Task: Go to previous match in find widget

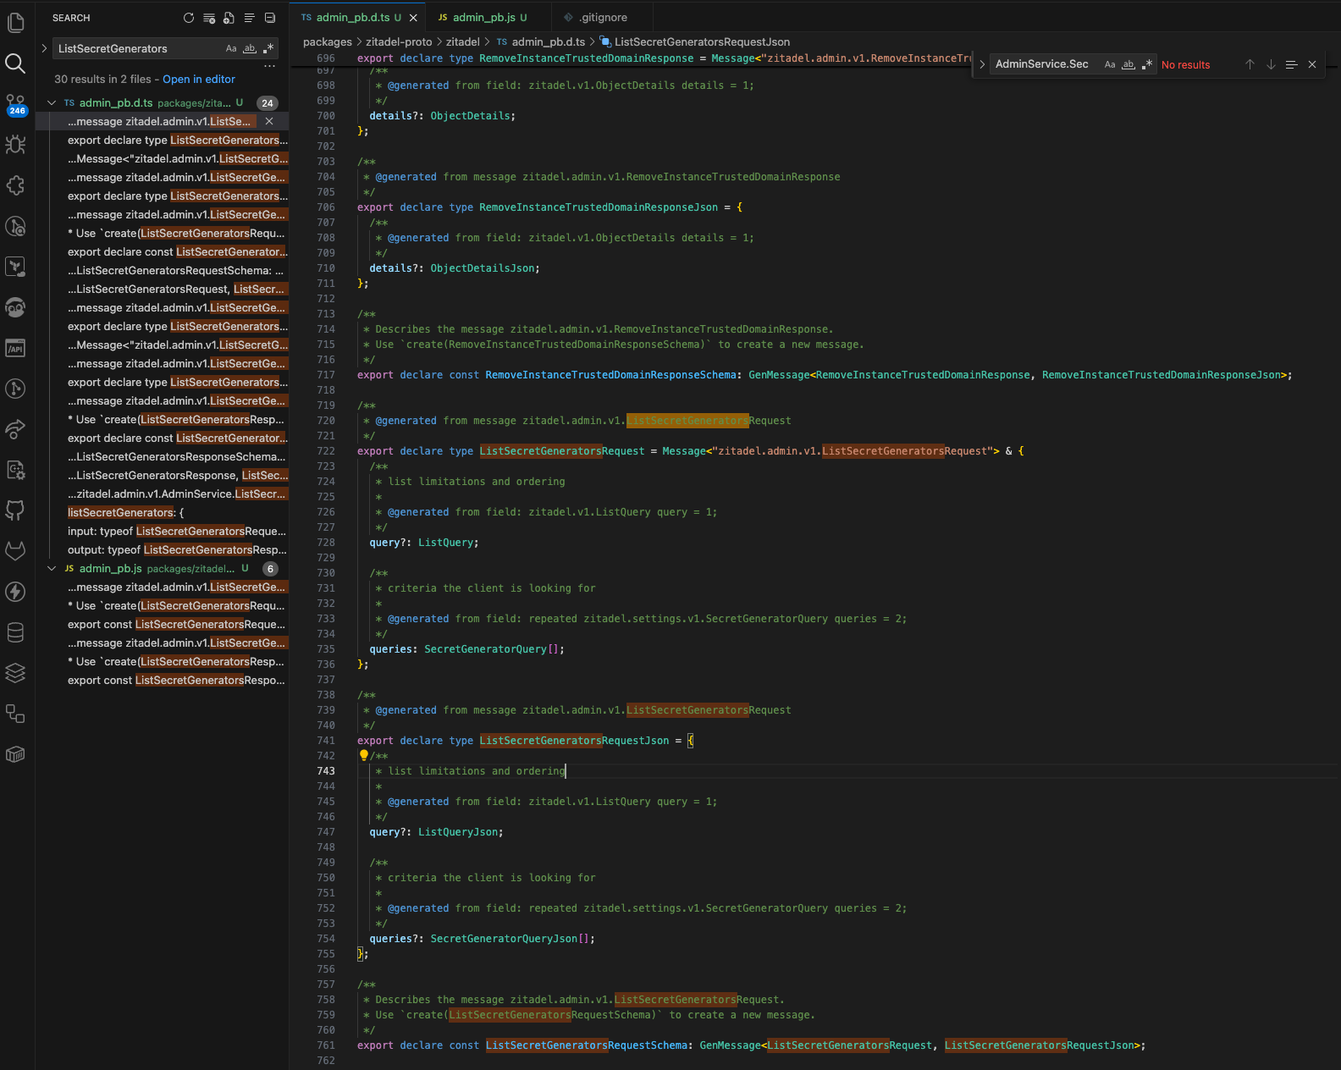Action: pos(1250,64)
